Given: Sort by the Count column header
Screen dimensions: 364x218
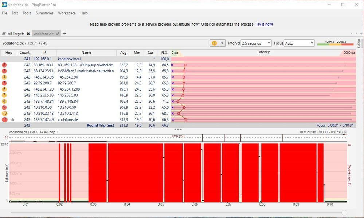Looking at the screenshot, I should point(25,53).
